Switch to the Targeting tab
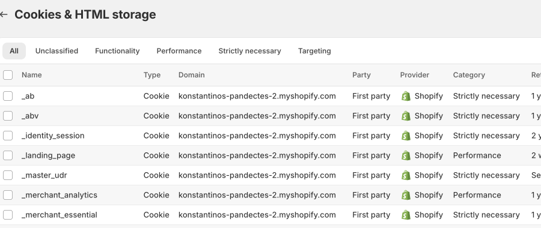The width and height of the screenshot is (541, 228). pos(314,51)
